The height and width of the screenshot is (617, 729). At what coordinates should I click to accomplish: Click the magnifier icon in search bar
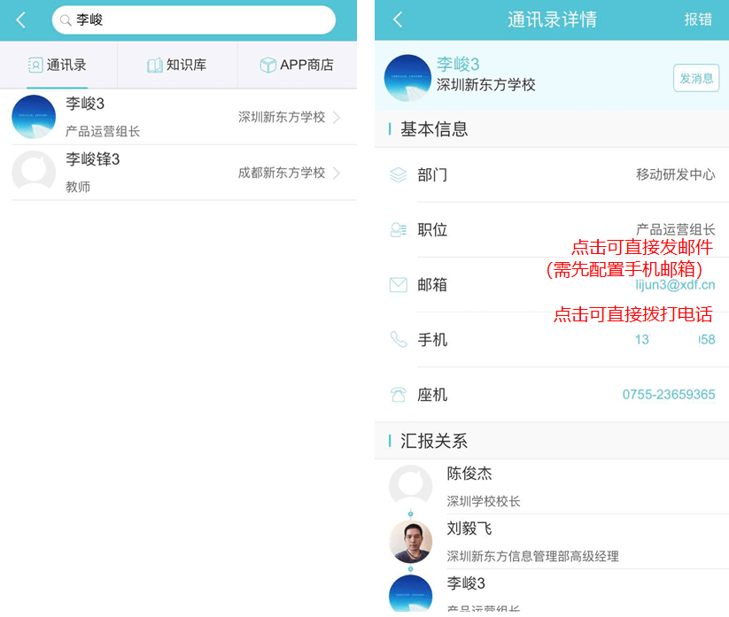pyautogui.click(x=66, y=20)
